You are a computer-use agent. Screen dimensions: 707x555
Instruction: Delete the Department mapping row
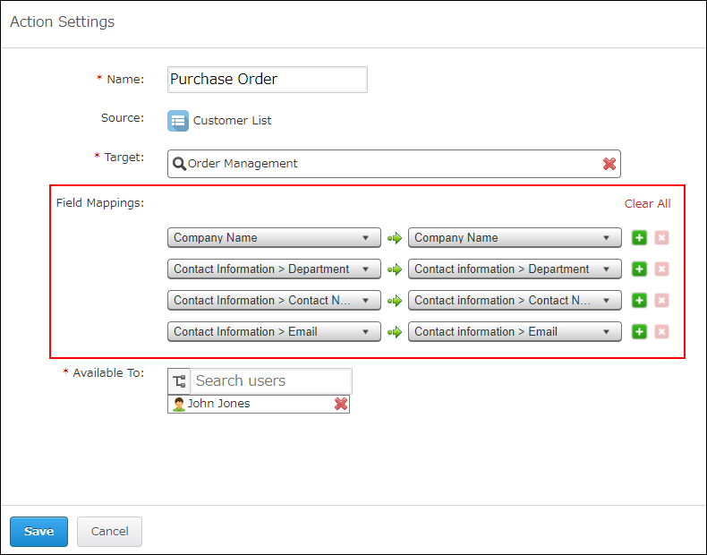(661, 269)
